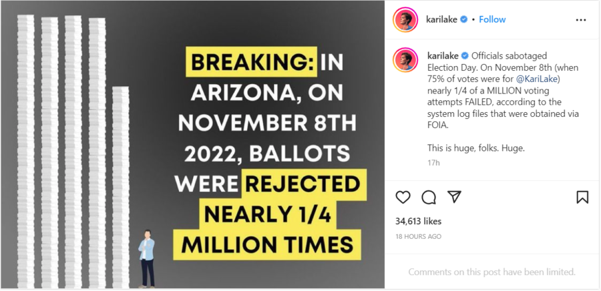Share the post via paper plane icon
The image size is (601, 291).
(x=454, y=197)
